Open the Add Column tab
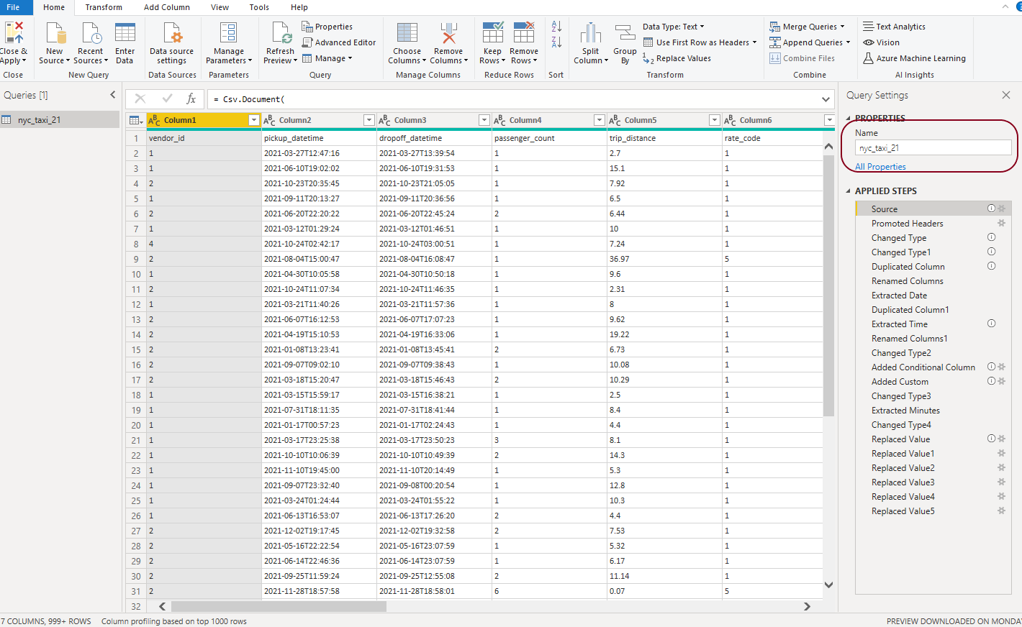The height and width of the screenshot is (627, 1022). click(167, 7)
